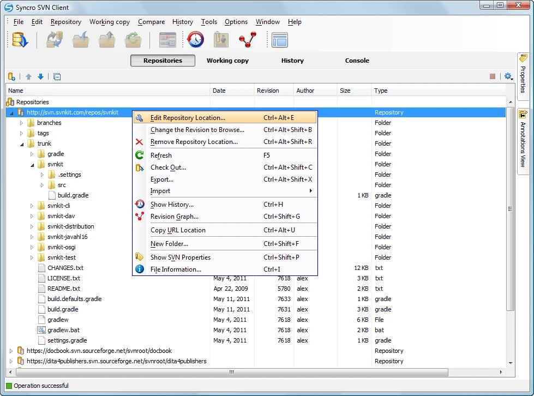
Task: Open the Import submenu in context menu
Action: pyautogui.click(x=161, y=191)
